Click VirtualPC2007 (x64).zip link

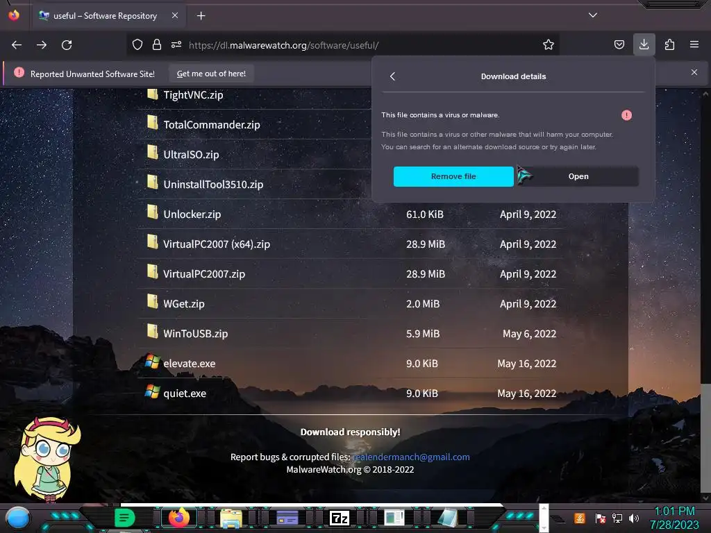coord(217,244)
